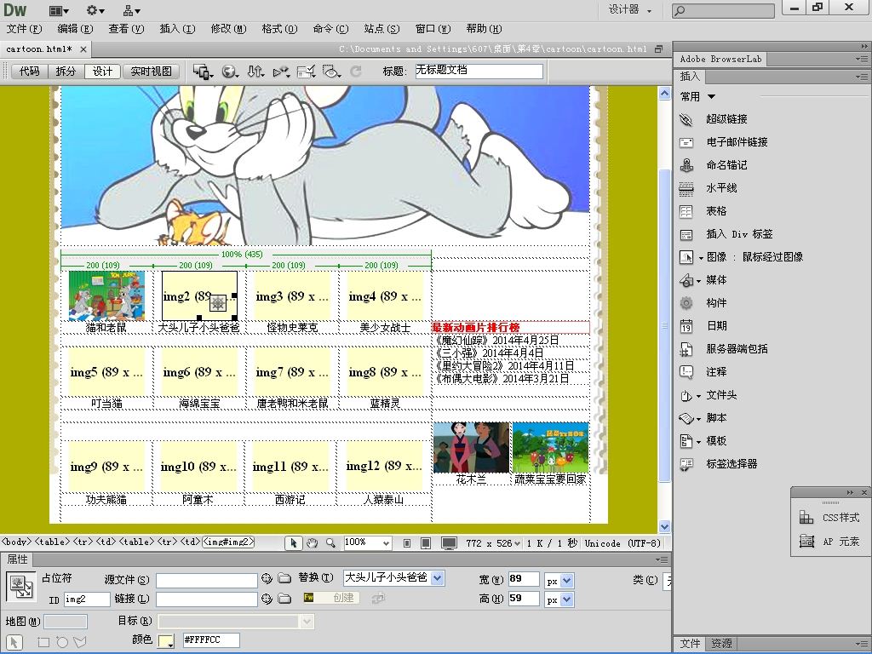Screen dimensions: 872x654
Task: Insert a Date (日期)
Action: [x=686, y=326]
